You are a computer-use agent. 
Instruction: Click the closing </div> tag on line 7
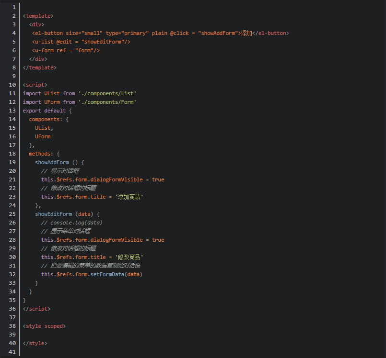(x=38, y=59)
